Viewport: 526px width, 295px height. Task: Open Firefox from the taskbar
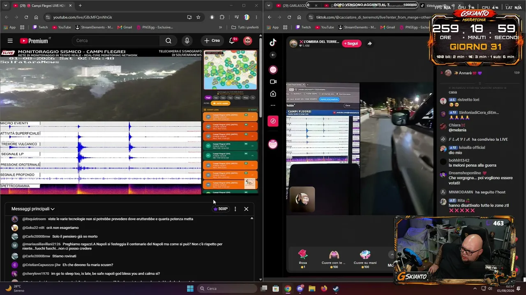(x=324, y=288)
